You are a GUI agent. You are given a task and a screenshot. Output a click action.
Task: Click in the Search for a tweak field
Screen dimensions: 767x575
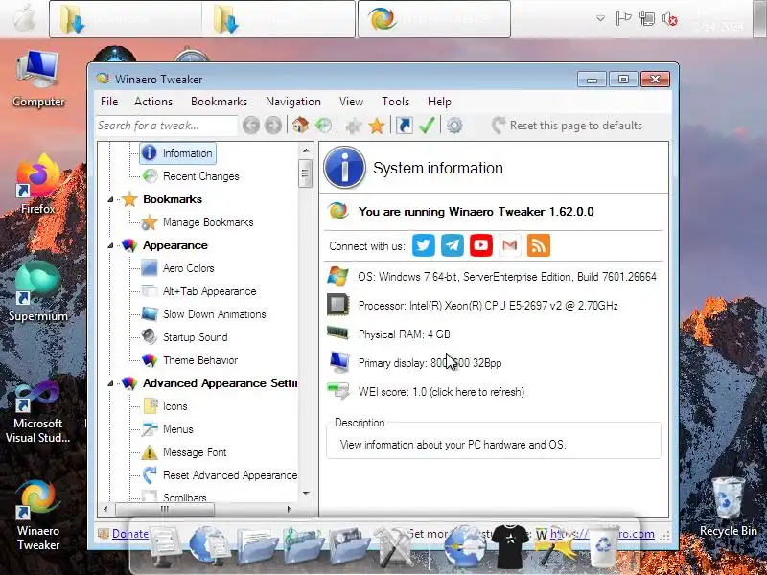167,126
